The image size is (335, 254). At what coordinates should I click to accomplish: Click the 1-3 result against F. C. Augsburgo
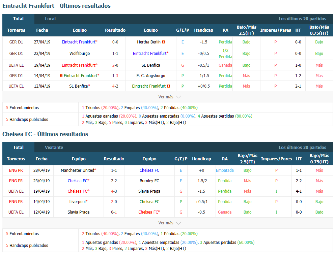coord(115,76)
